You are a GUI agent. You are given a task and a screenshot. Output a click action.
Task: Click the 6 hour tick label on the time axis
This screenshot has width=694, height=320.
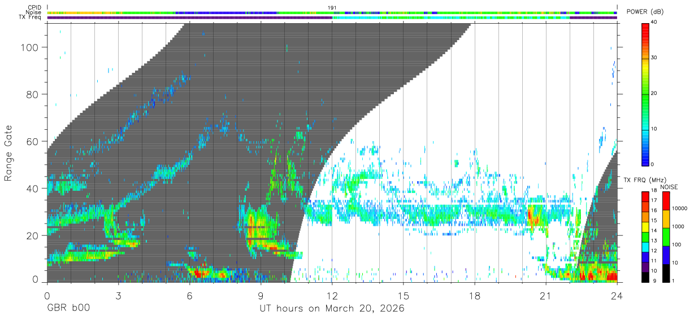189,295
